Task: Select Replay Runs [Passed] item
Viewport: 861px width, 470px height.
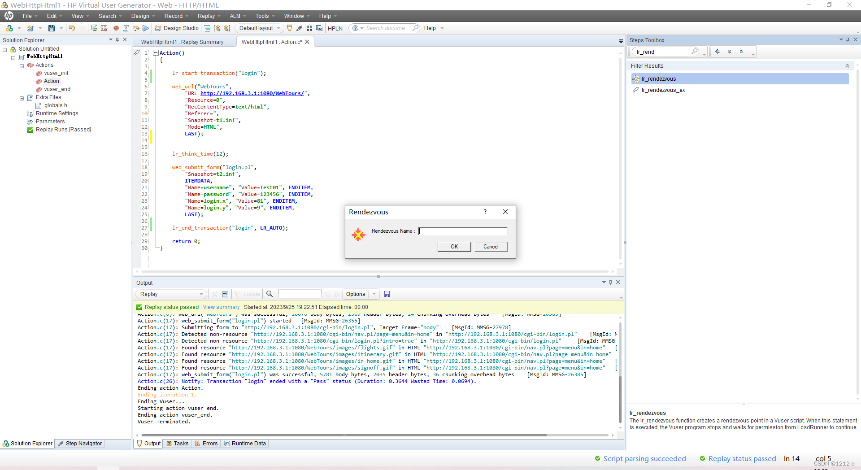Action: 63,130
